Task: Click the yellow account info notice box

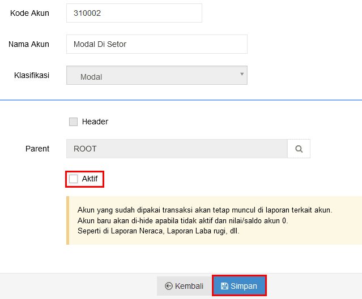Action: coord(214,220)
